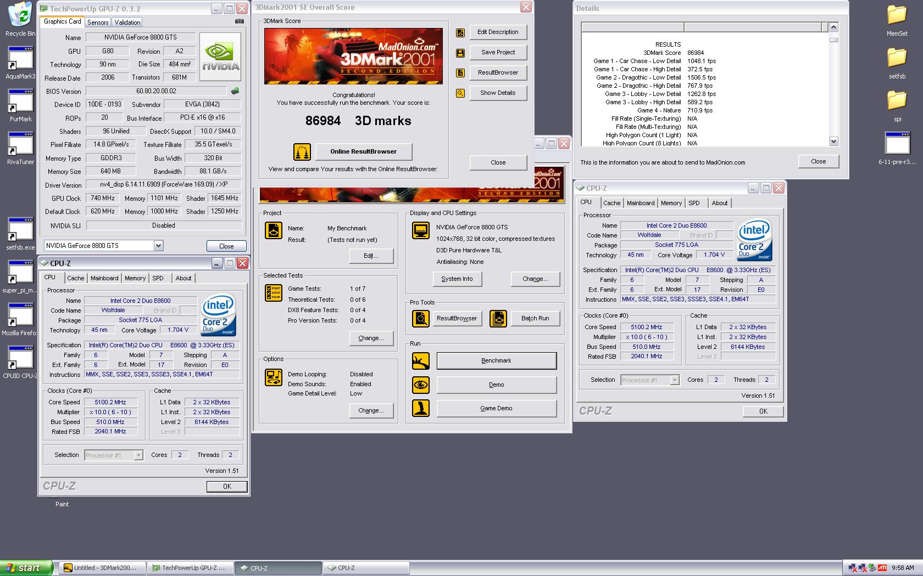Click the Game Demo joystick icon
Image resolution: width=923 pixels, height=576 pixels.
(x=421, y=408)
